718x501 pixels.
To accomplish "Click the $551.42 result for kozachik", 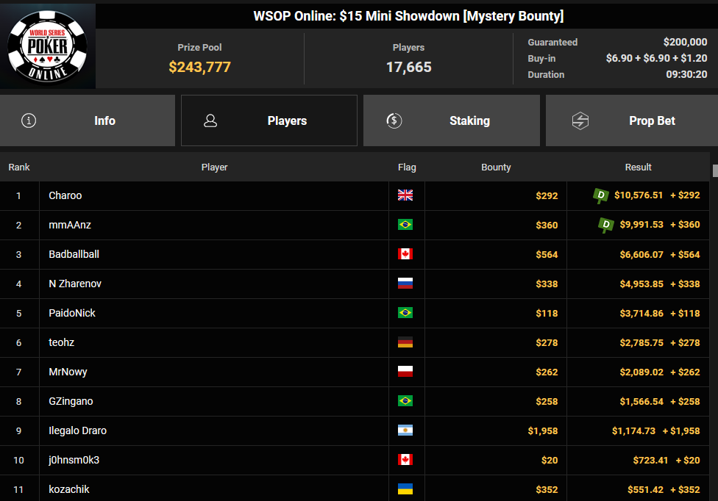I will [645, 489].
